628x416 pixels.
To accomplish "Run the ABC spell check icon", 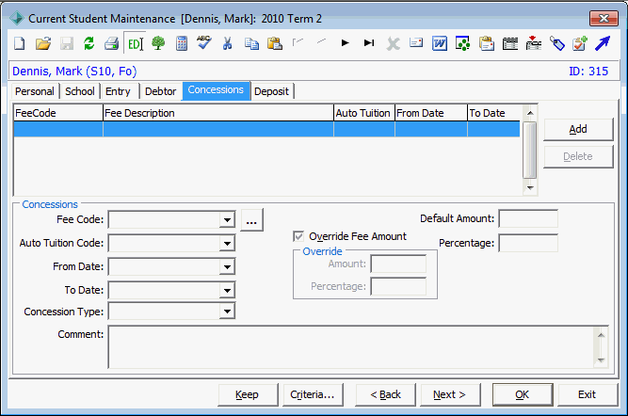I will coord(204,42).
